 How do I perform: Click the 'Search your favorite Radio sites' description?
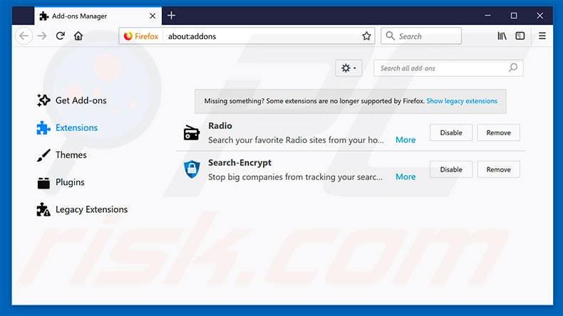coord(296,140)
